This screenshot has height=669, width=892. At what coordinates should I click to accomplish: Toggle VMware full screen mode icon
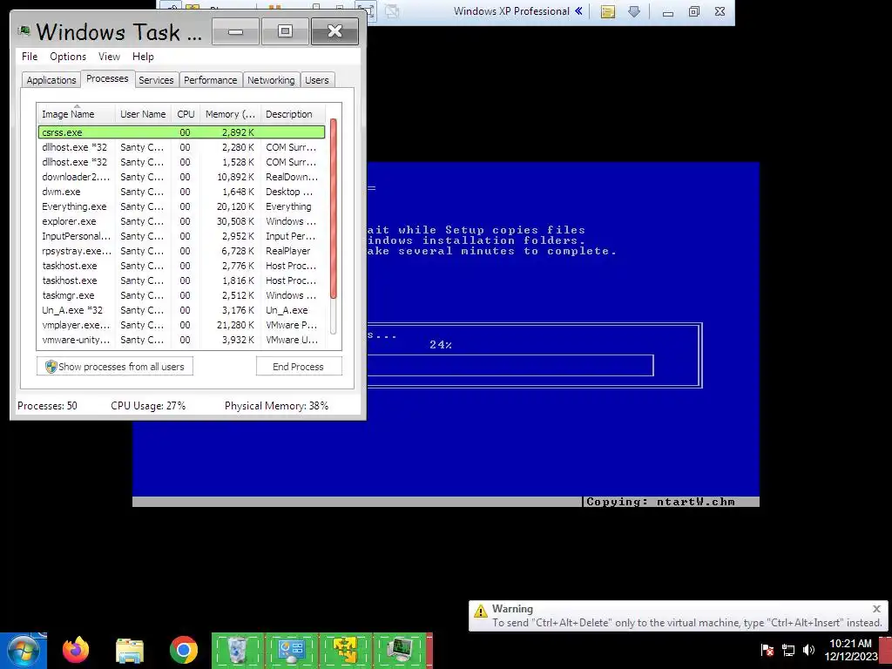368,10
